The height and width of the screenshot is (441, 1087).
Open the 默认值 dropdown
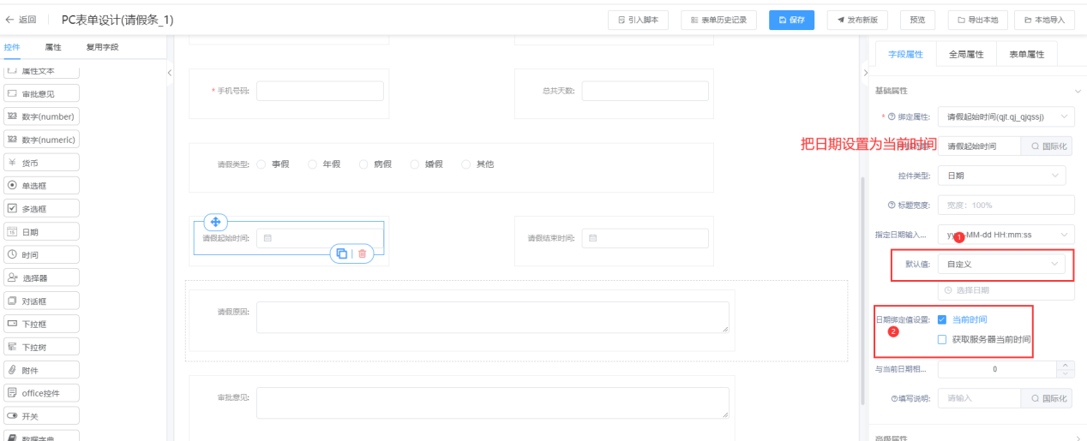(1000, 265)
